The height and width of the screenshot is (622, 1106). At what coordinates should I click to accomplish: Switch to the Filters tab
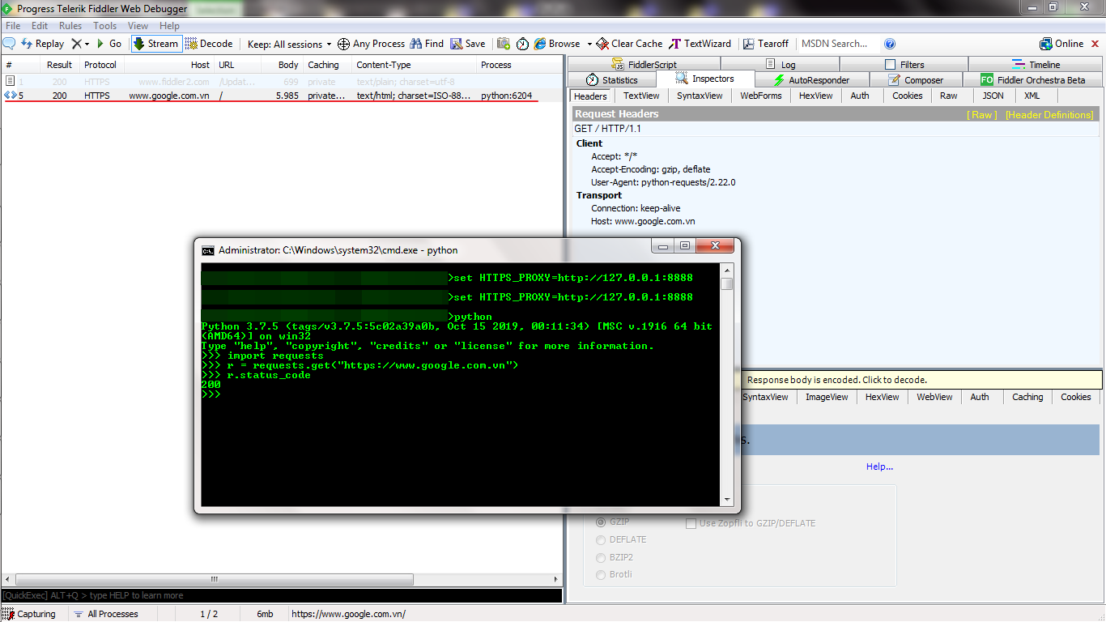(904, 64)
